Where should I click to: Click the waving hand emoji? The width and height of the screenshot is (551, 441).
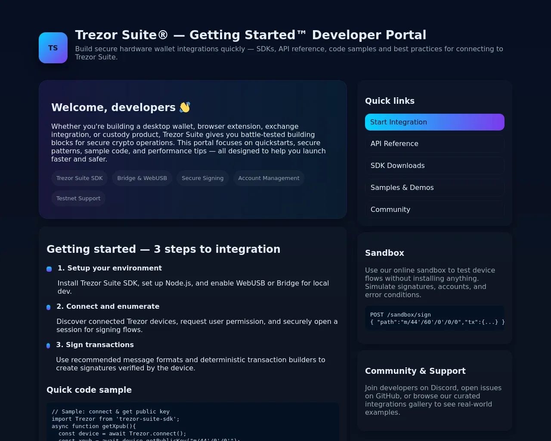(x=185, y=107)
